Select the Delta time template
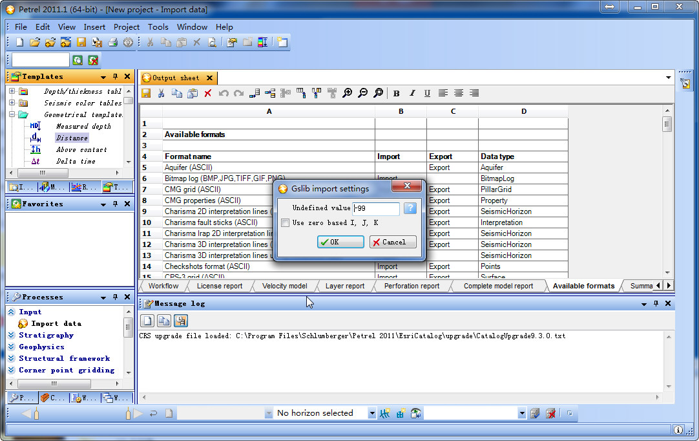Viewport: 699px width, 441px height. (x=76, y=161)
